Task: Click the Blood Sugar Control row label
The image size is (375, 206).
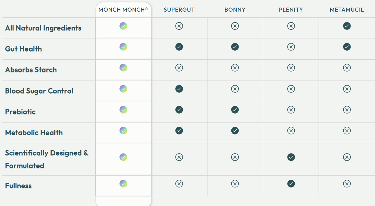Action: pos(39,91)
